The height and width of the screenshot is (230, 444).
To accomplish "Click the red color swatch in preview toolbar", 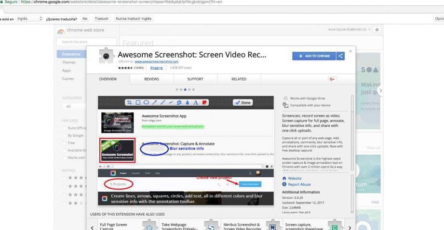I will pyautogui.click(x=204, y=102).
